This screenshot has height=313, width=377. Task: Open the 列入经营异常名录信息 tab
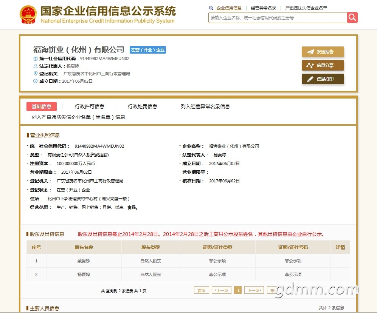pyautogui.click(x=205, y=106)
